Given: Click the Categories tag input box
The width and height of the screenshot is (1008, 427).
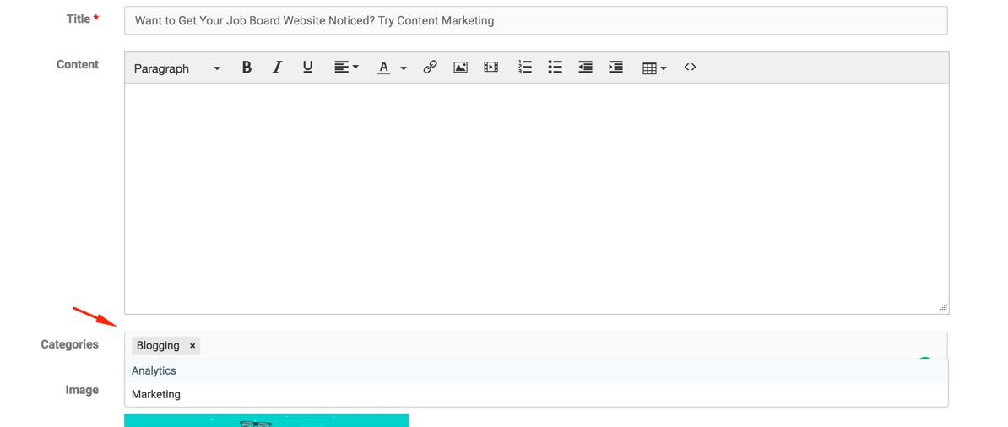Looking at the screenshot, I should coord(535,346).
